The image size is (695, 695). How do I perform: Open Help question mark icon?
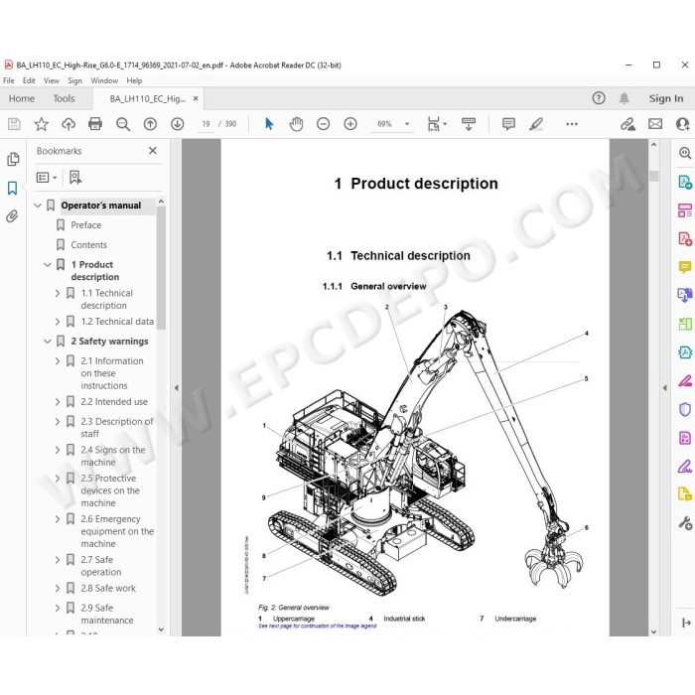(599, 98)
